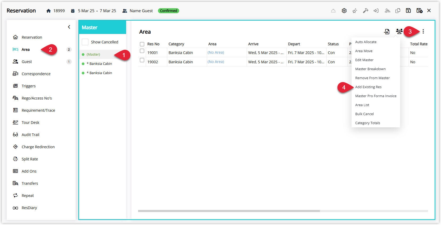Image resolution: width=441 pixels, height=225 pixels.
Task: Collapse the left sidebar chevron
Action: coord(69,27)
